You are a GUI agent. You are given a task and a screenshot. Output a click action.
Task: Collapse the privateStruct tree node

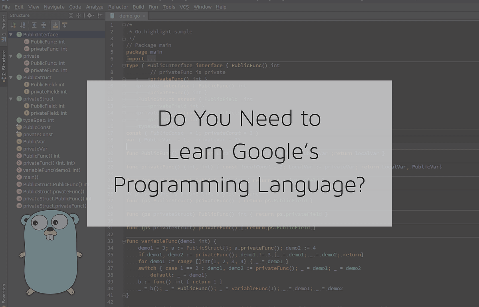[x=11, y=99]
